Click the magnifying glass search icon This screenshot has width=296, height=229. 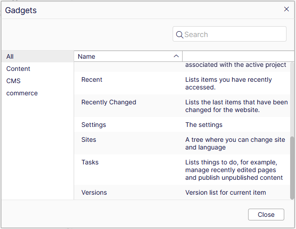tap(179, 35)
